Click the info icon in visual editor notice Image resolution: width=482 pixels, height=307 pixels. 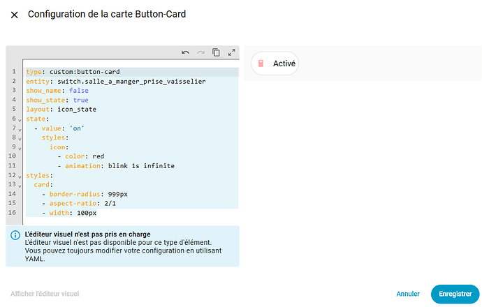point(15,236)
